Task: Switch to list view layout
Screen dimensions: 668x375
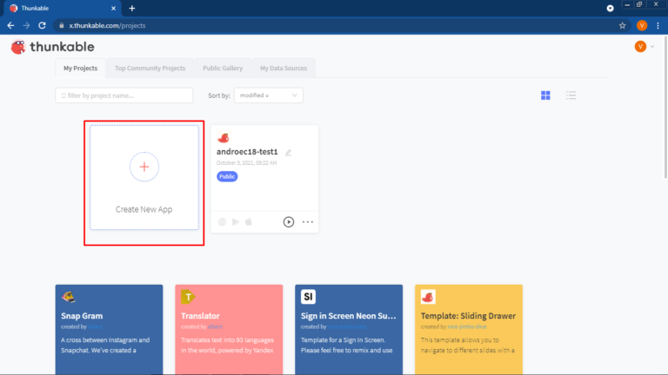Action: [571, 95]
